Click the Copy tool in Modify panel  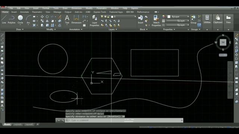coord(42,21)
